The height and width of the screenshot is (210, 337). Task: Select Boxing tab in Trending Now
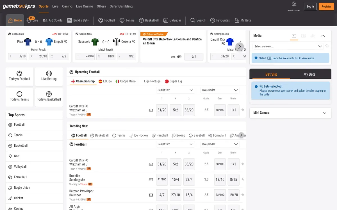(178, 135)
